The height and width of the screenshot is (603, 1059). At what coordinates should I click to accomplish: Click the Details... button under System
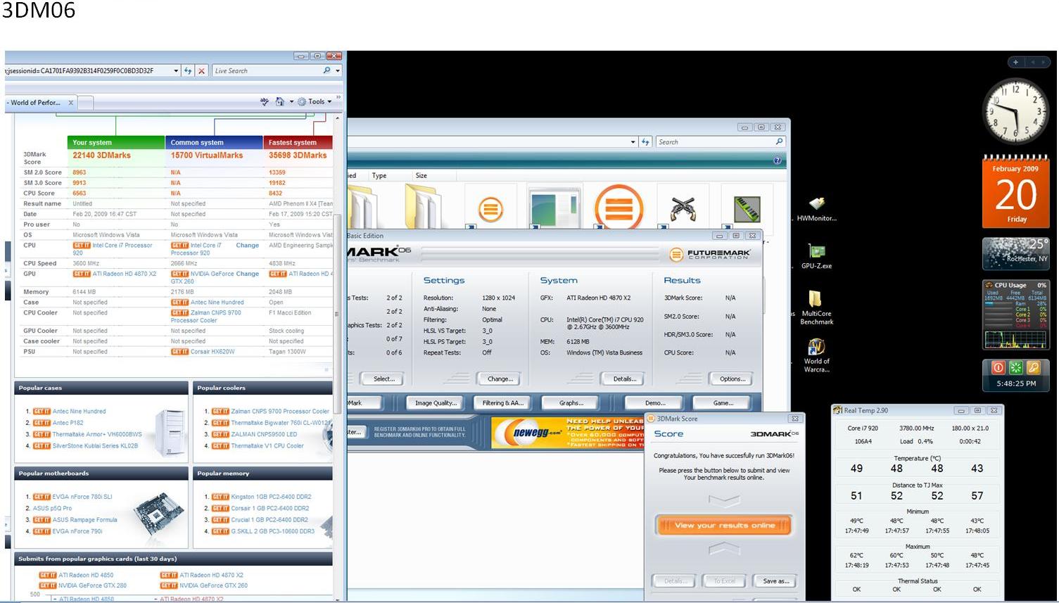tap(624, 379)
